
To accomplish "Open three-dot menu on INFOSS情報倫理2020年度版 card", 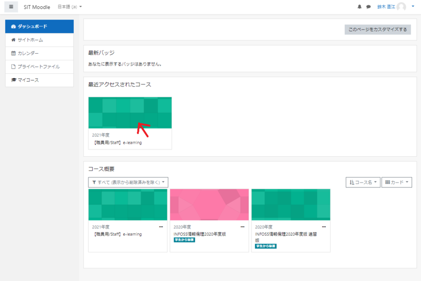I will [x=243, y=227].
